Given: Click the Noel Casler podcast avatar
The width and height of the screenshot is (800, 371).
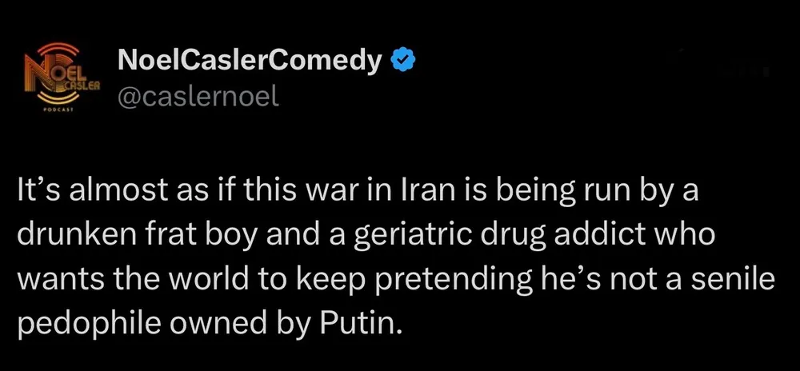Looking at the screenshot, I should (57, 78).
